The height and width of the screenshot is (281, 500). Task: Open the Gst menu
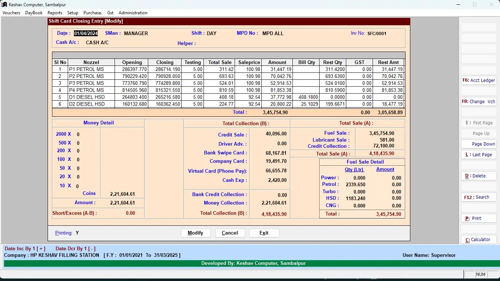point(110,13)
